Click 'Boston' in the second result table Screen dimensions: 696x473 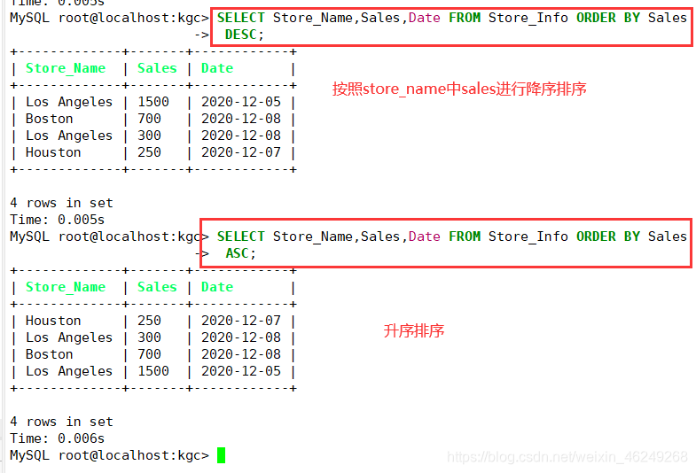pyautogui.click(x=50, y=354)
